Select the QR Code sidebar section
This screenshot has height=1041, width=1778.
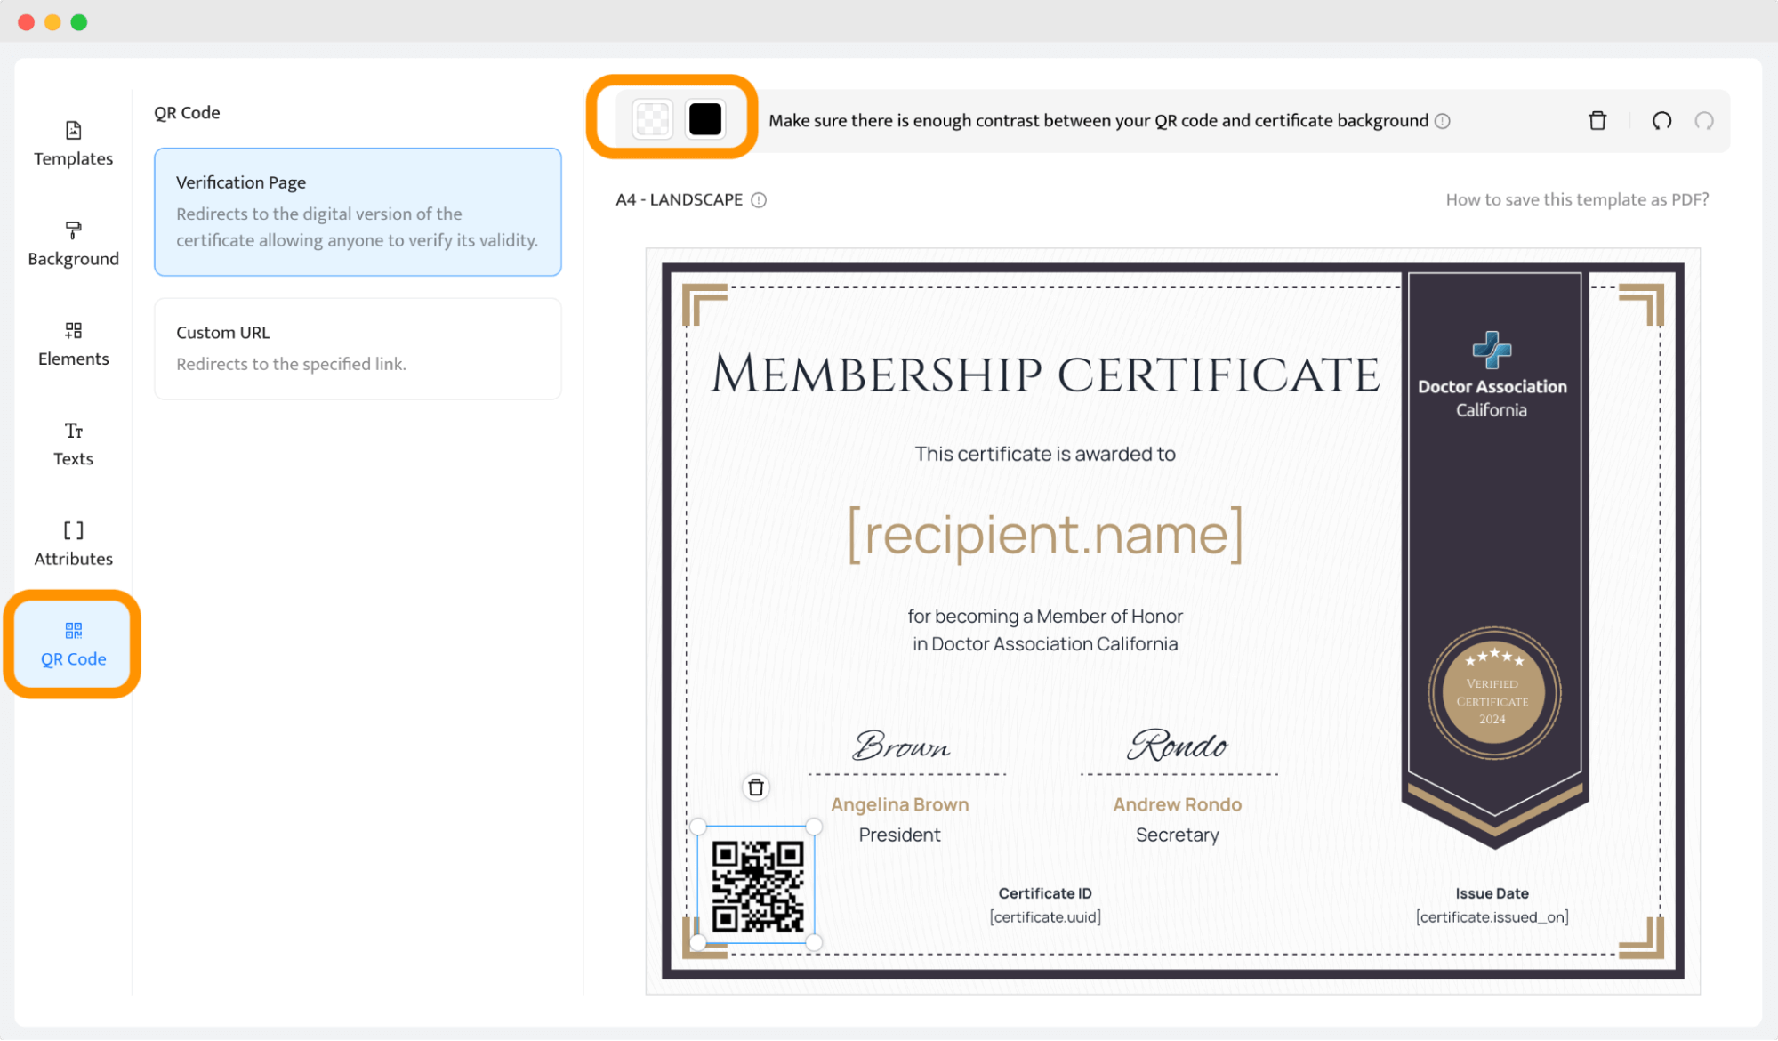click(73, 644)
